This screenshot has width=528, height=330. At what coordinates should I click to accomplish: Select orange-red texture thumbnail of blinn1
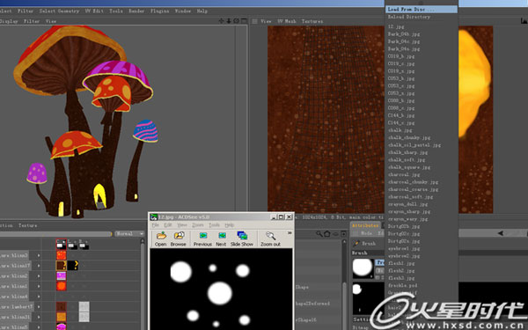click(62, 286)
